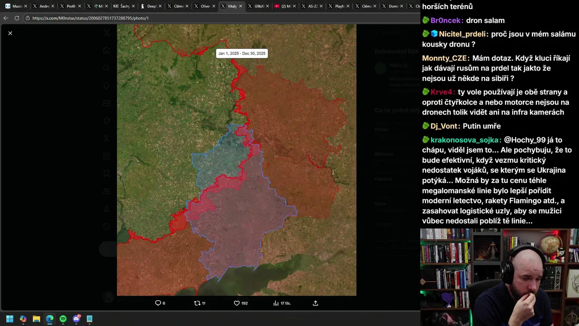Screen dimensions: 579x326
Task: Go back using the browser back arrow
Action: coord(6,18)
